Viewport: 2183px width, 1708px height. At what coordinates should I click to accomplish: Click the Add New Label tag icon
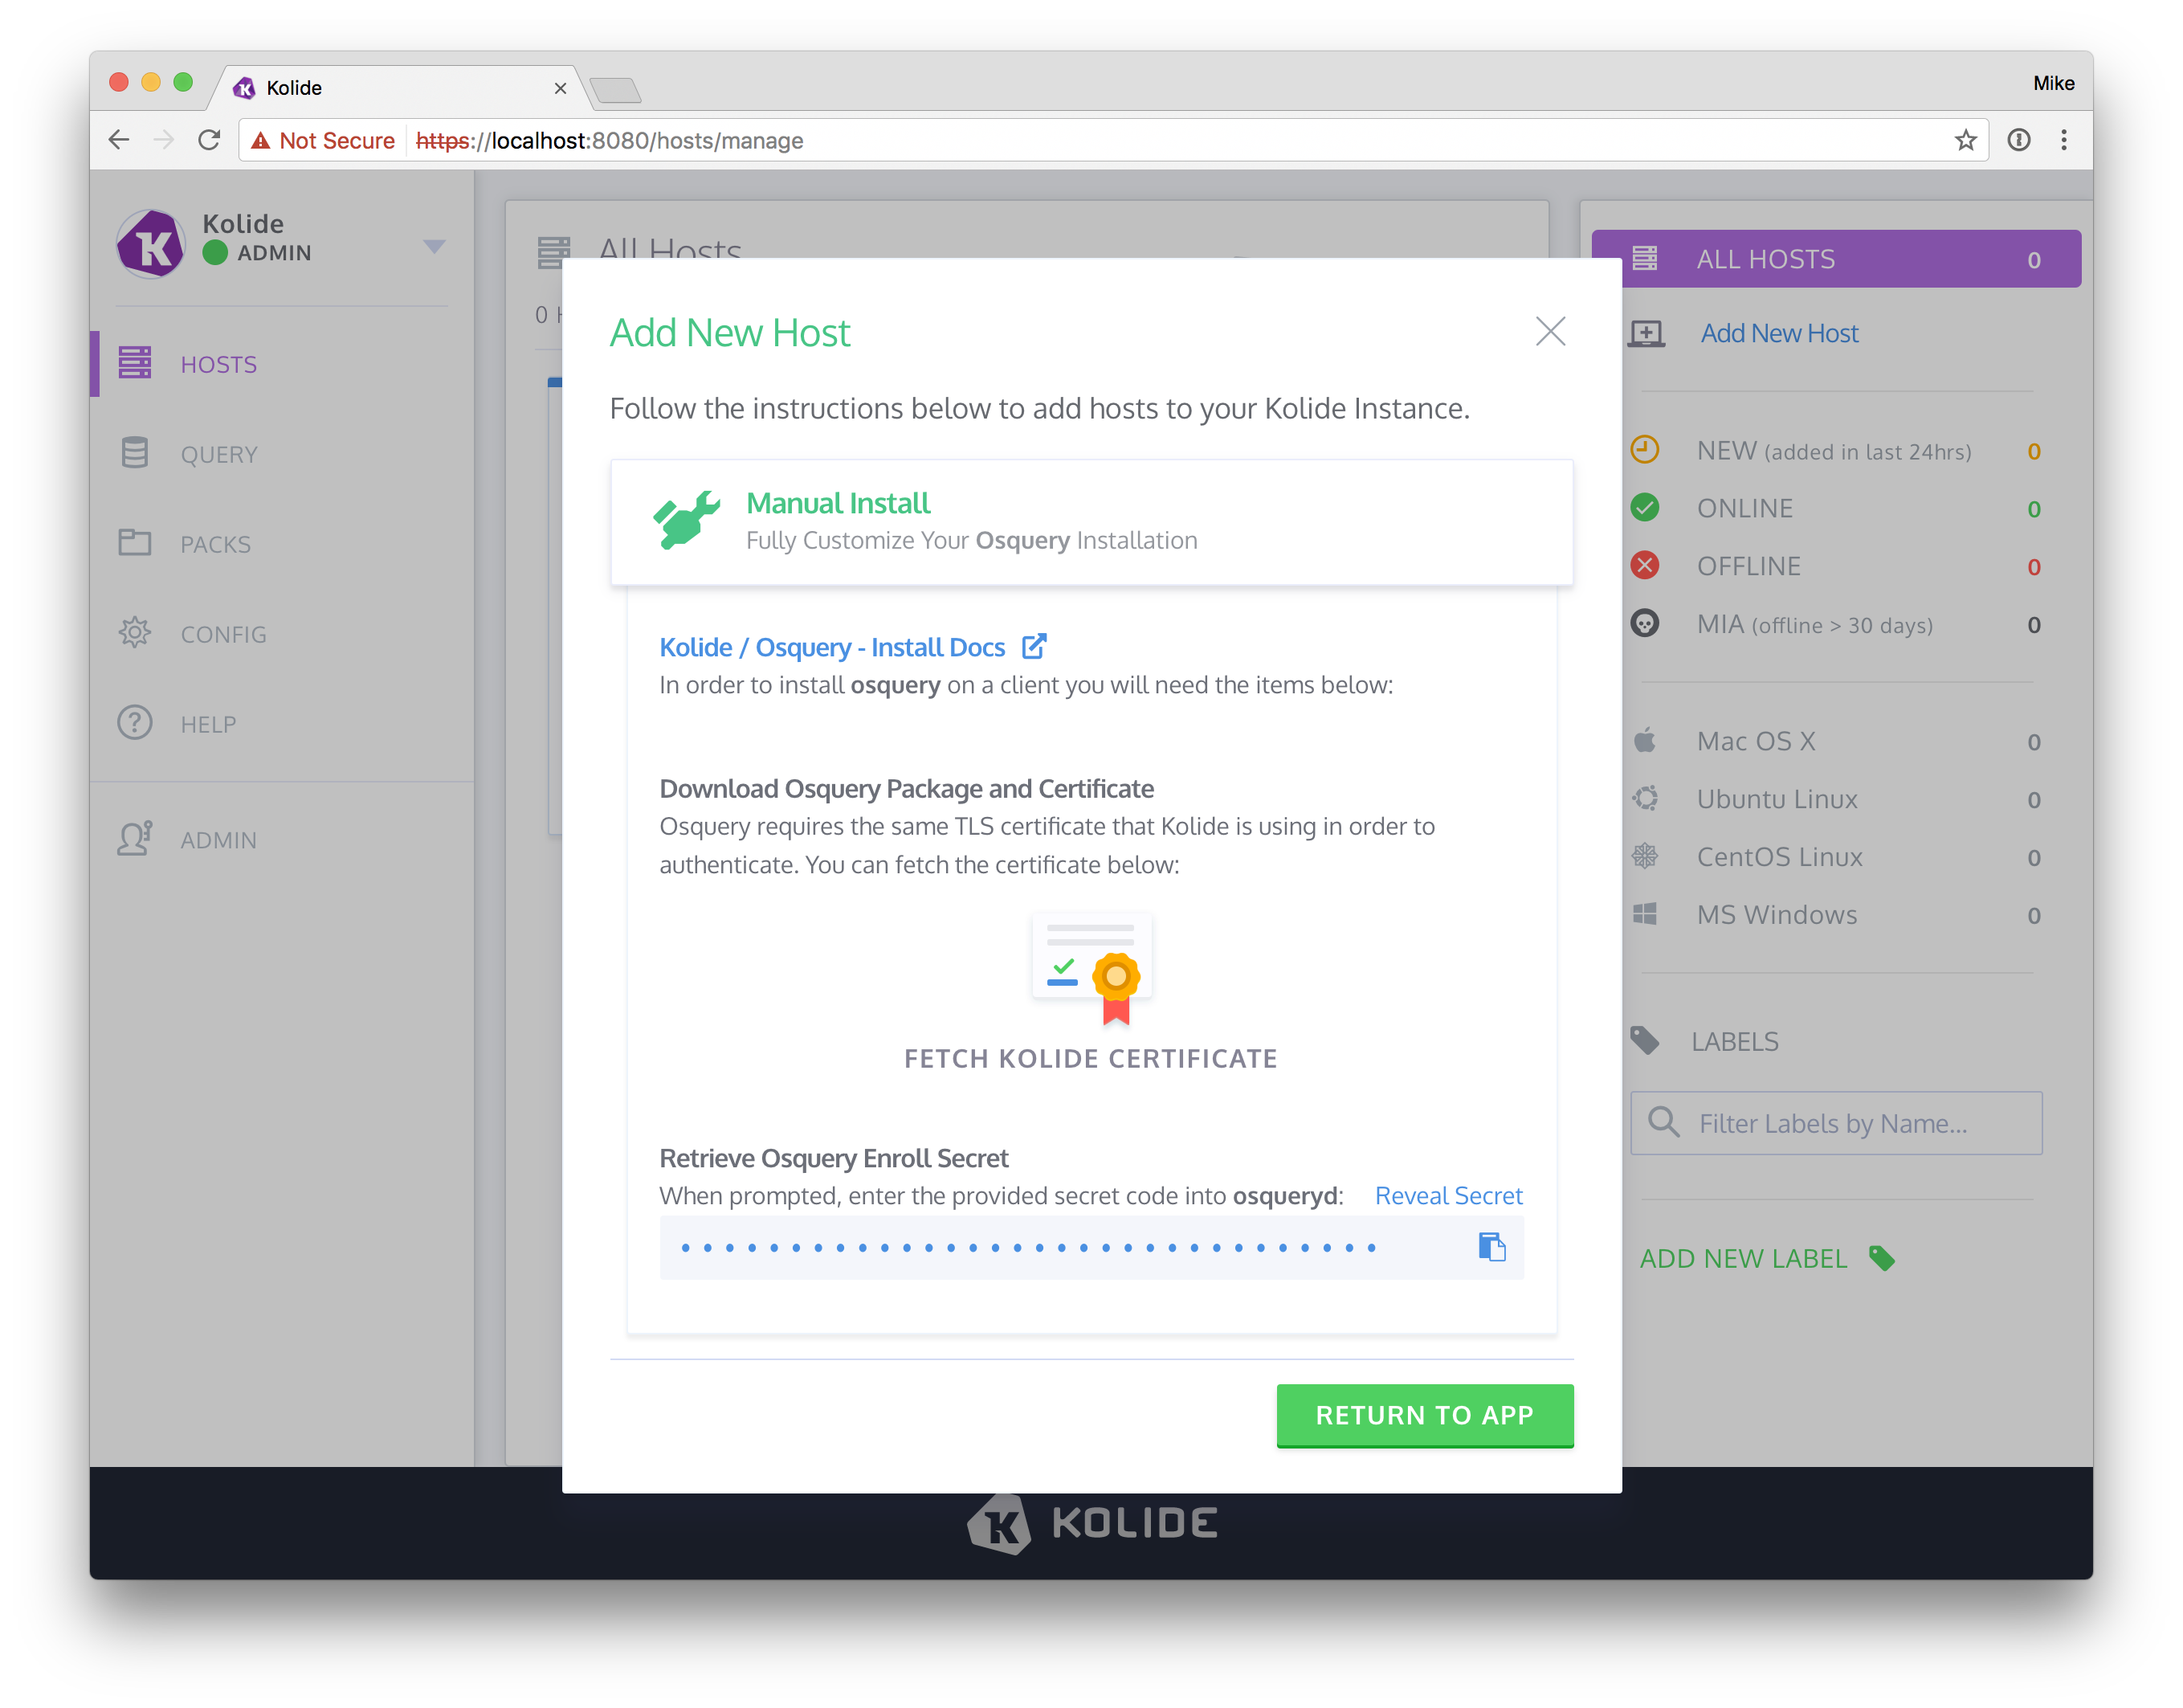pos(1882,1258)
